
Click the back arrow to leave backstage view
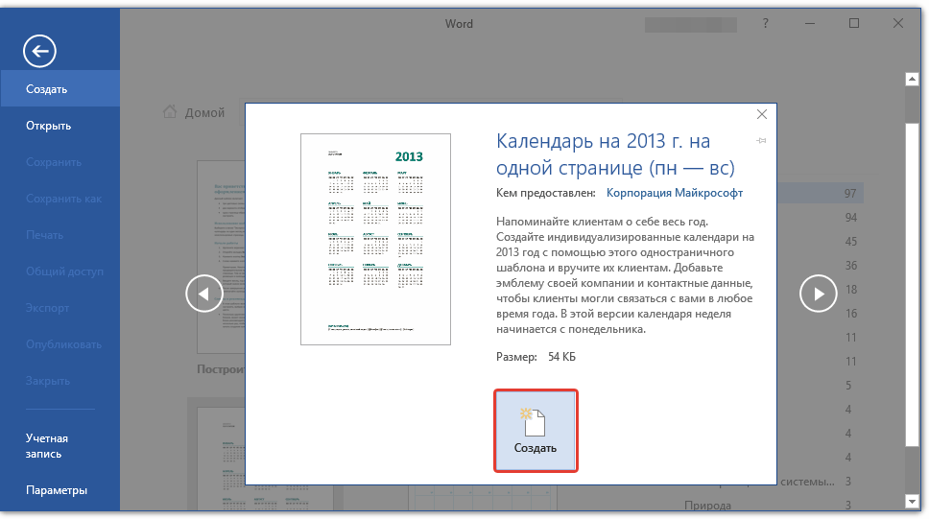[39, 52]
